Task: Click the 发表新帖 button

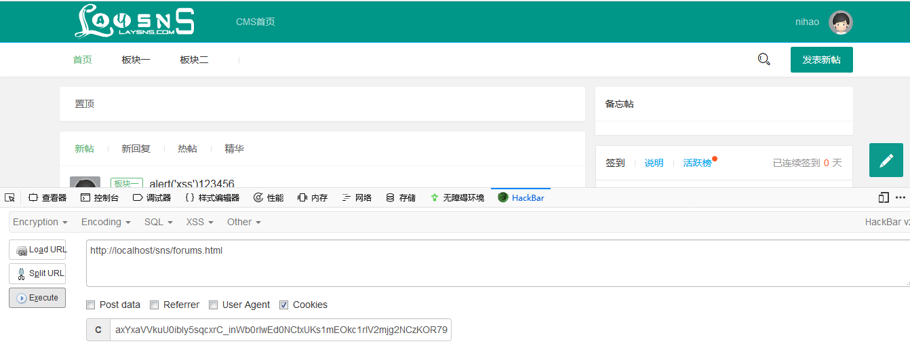Action: [821, 60]
